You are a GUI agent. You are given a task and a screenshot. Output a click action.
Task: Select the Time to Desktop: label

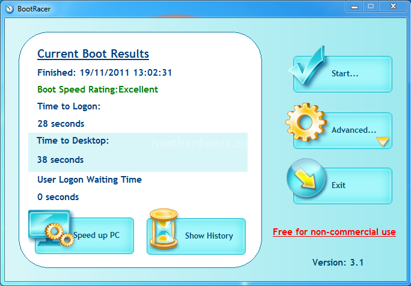[x=73, y=141]
